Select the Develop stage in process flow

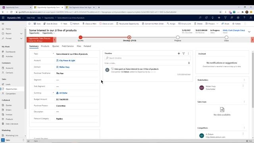(x=129, y=37)
